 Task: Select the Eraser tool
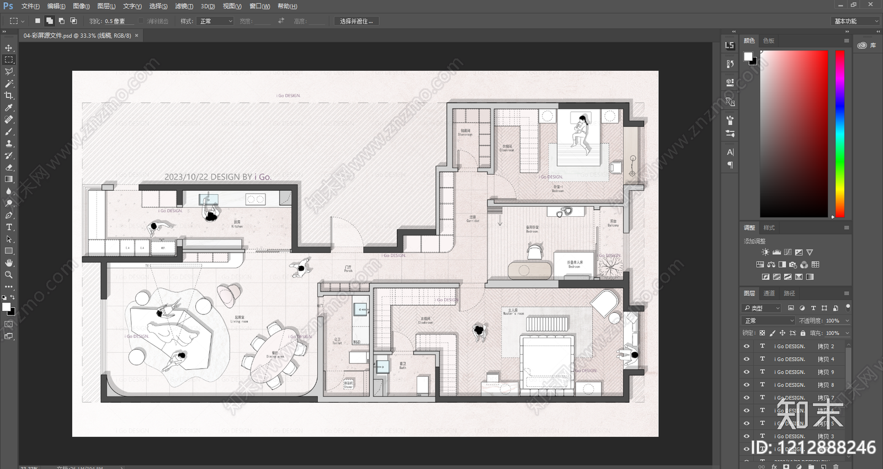click(x=9, y=167)
